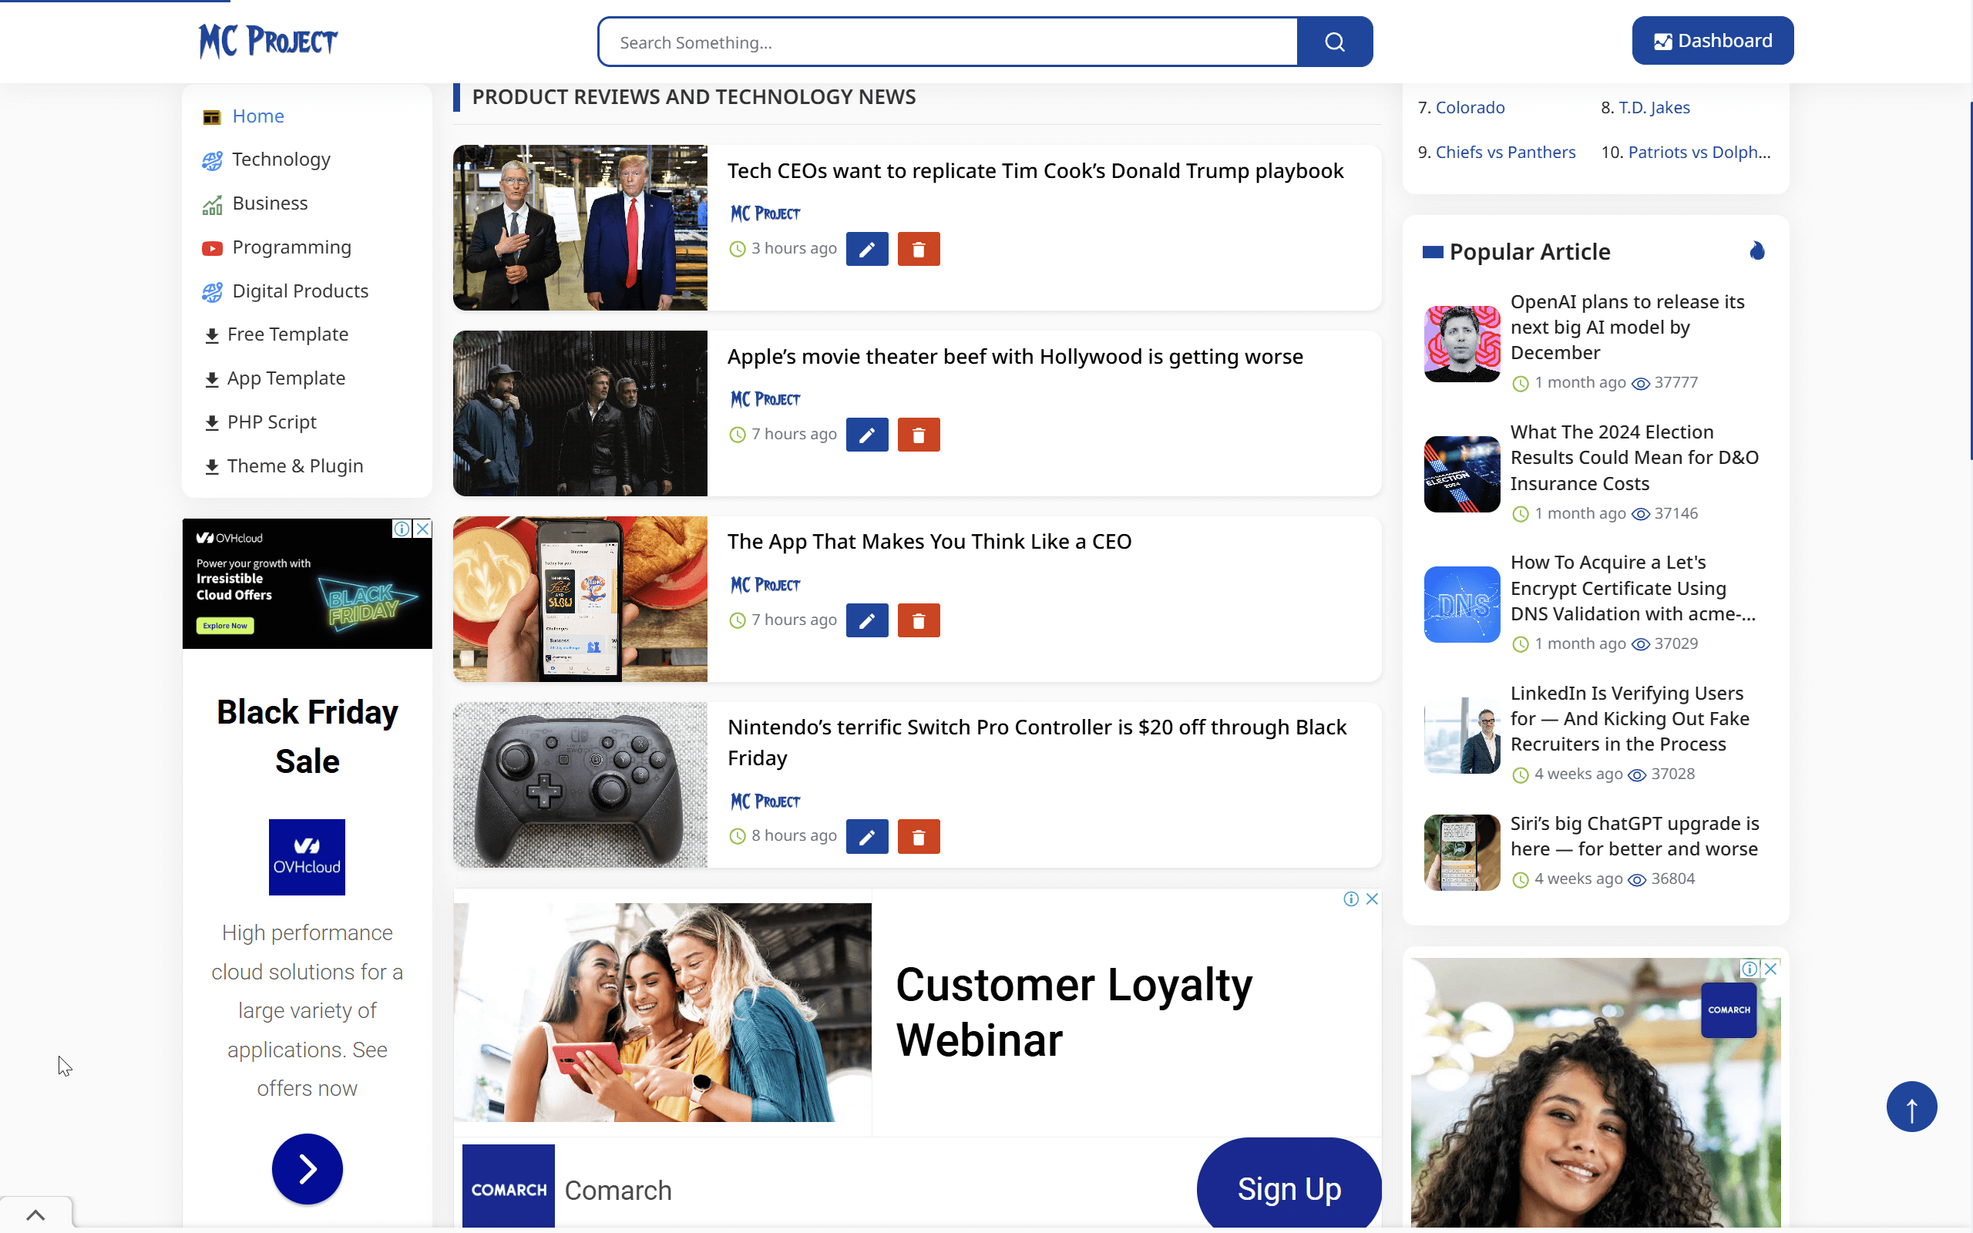The image size is (1973, 1233).
Task: Edit The App That Makes You Think article
Action: 866,620
